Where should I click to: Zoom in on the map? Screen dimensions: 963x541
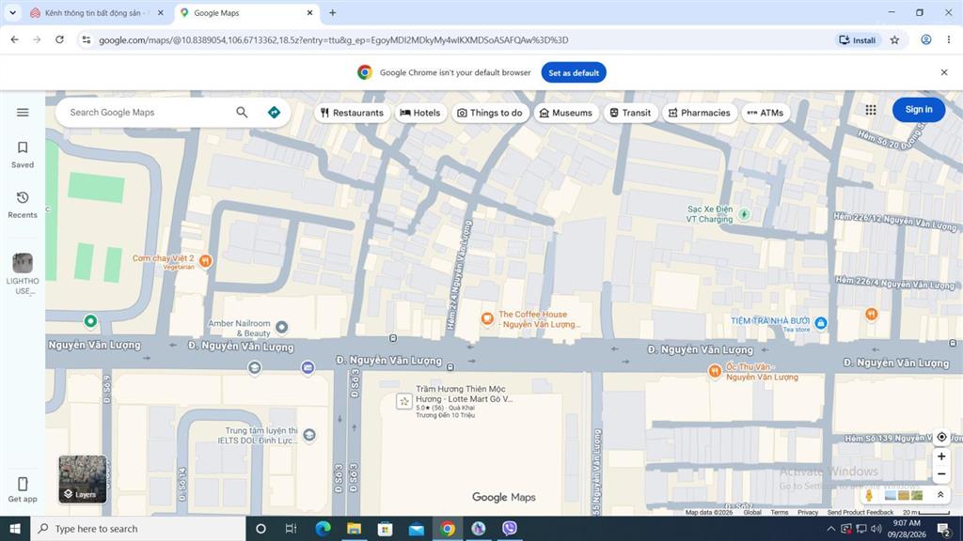(x=941, y=456)
